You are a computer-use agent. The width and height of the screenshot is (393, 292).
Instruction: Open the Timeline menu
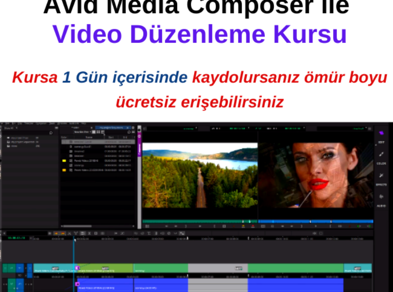tap(29, 123)
